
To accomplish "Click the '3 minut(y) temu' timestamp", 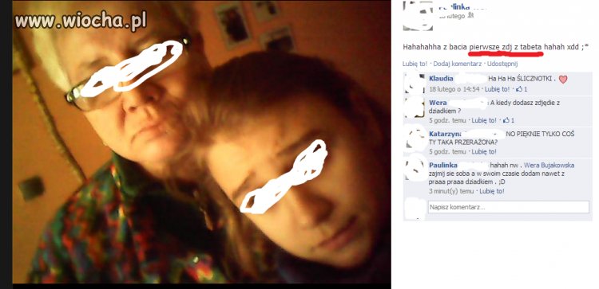I will (451, 191).
